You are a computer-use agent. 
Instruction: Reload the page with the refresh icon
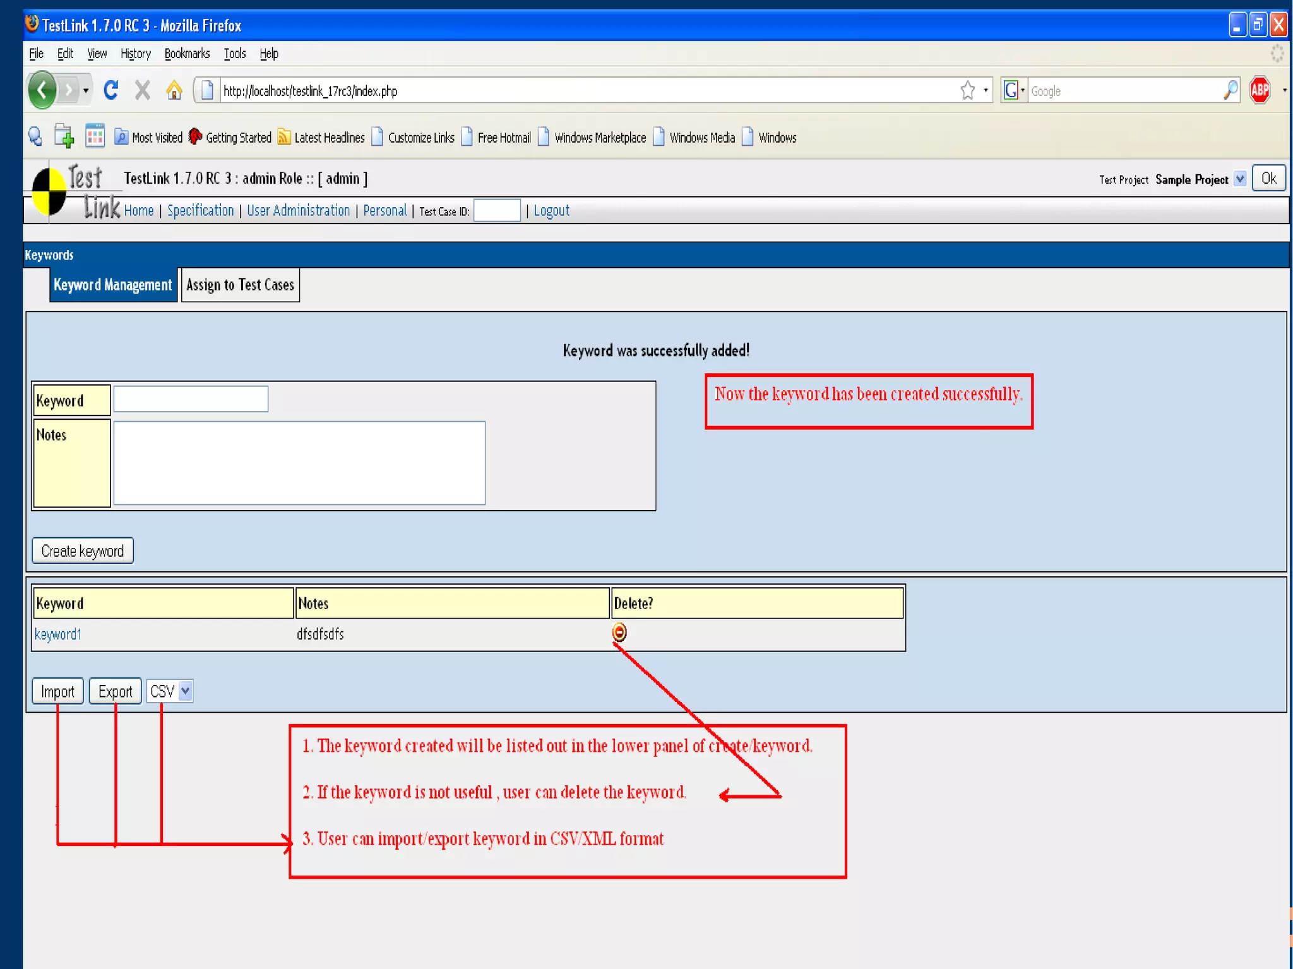[x=111, y=90]
